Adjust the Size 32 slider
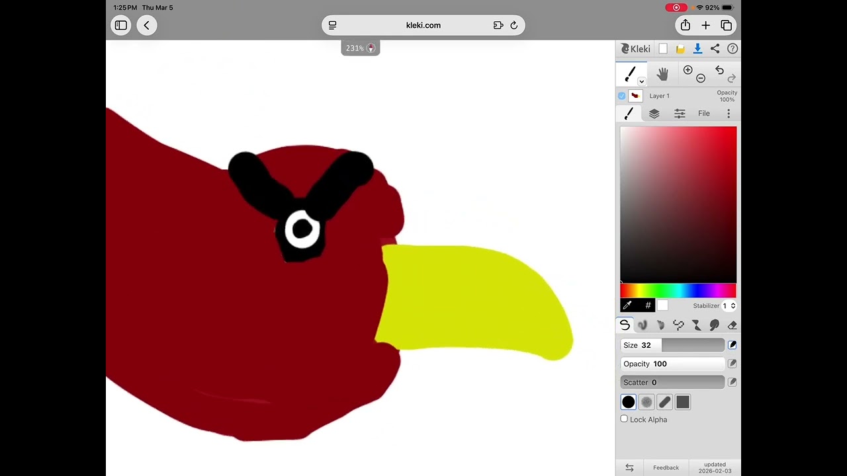The height and width of the screenshot is (476, 847). (672, 345)
